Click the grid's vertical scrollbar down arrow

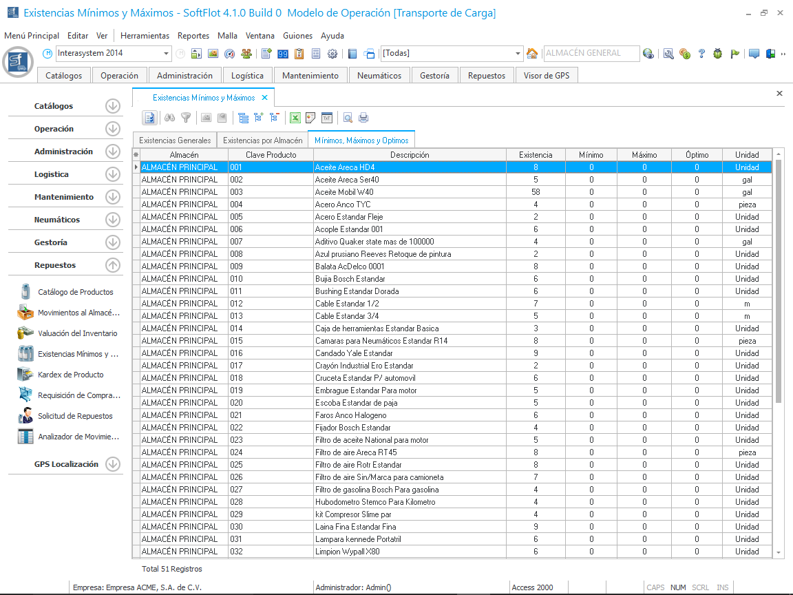[x=779, y=552]
